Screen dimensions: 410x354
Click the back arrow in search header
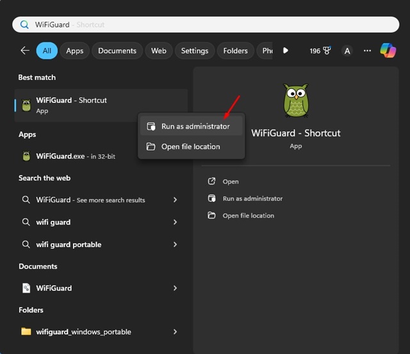25,51
